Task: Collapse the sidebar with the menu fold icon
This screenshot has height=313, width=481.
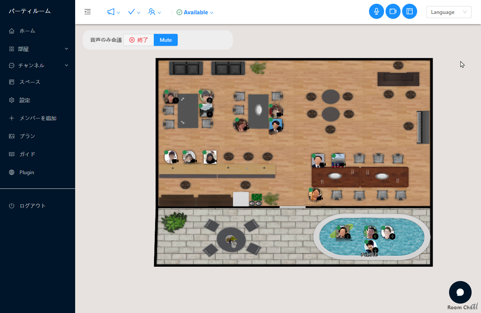Action: 88,12
